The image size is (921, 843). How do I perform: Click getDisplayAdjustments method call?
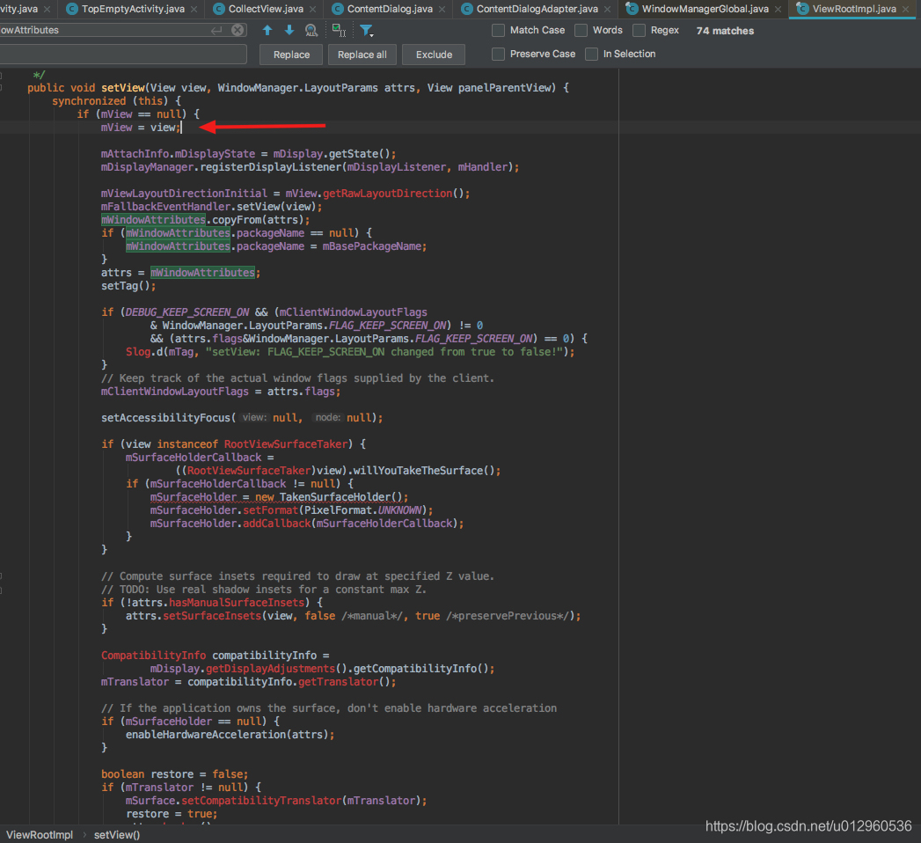270,669
